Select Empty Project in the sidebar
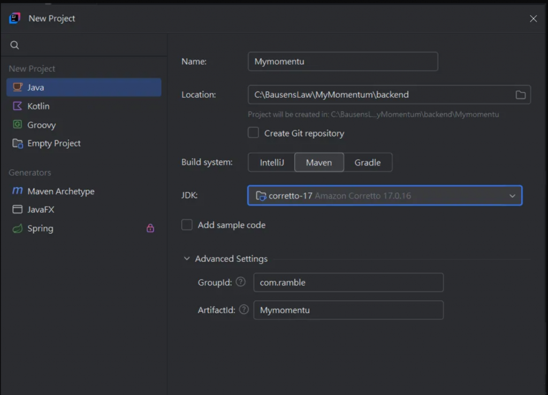The image size is (548, 395). click(x=54, y=143)
